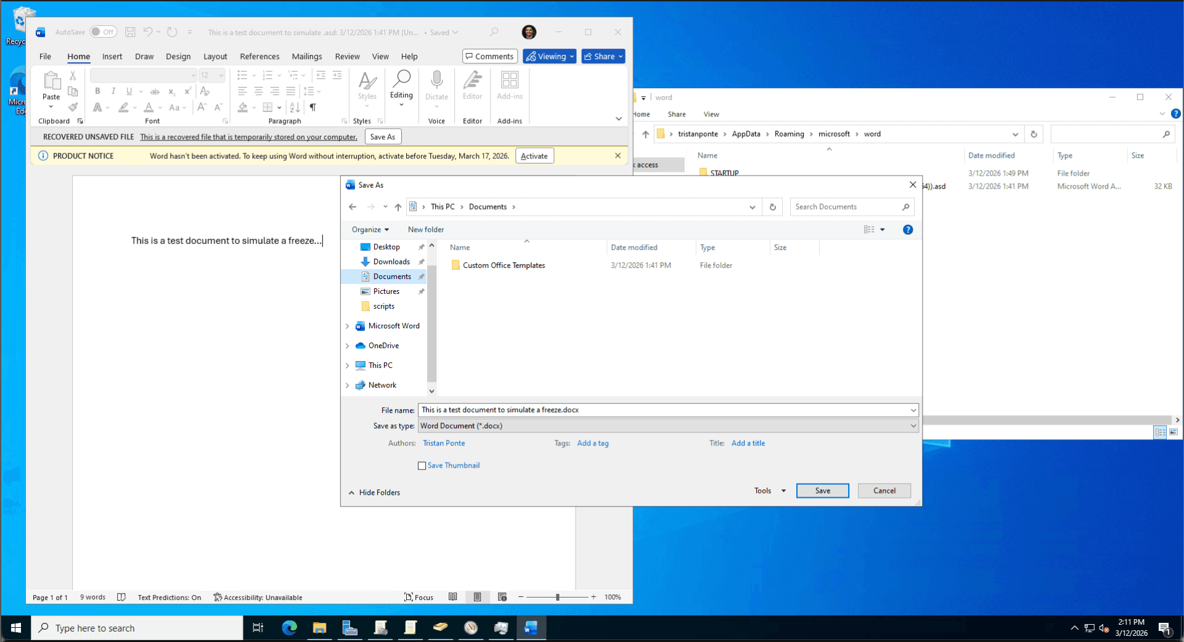The width and height of the screenshot is (1184, 642).
Task: Click the Word Save disk icon in title bar
Action: click(x=130, y=32)
